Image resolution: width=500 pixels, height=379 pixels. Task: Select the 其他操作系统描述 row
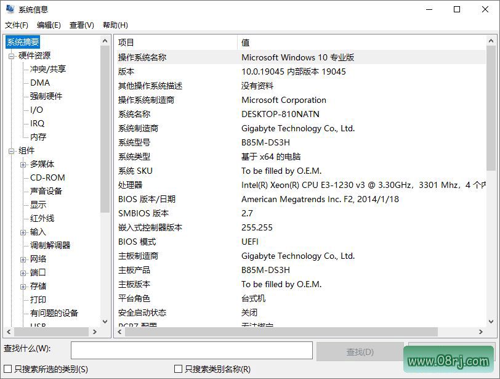[301, 86]
